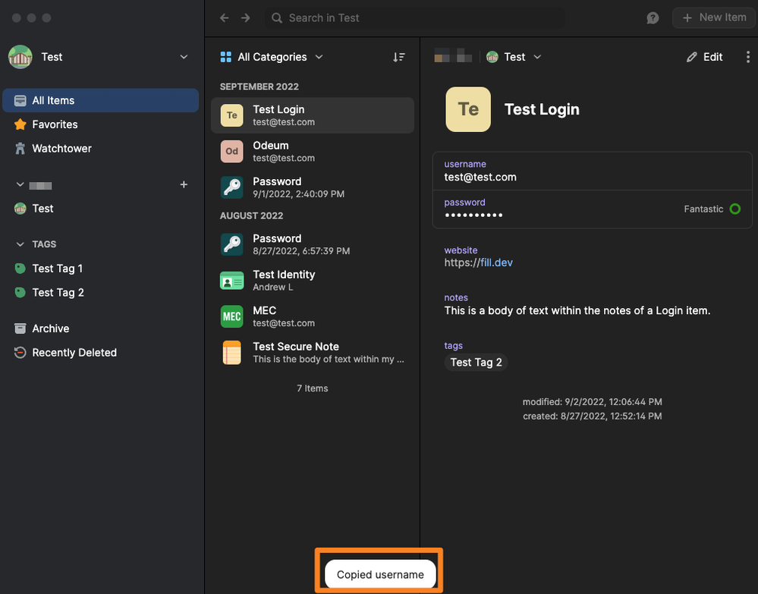Select Favorites in the sidebar

pos(55,124)
